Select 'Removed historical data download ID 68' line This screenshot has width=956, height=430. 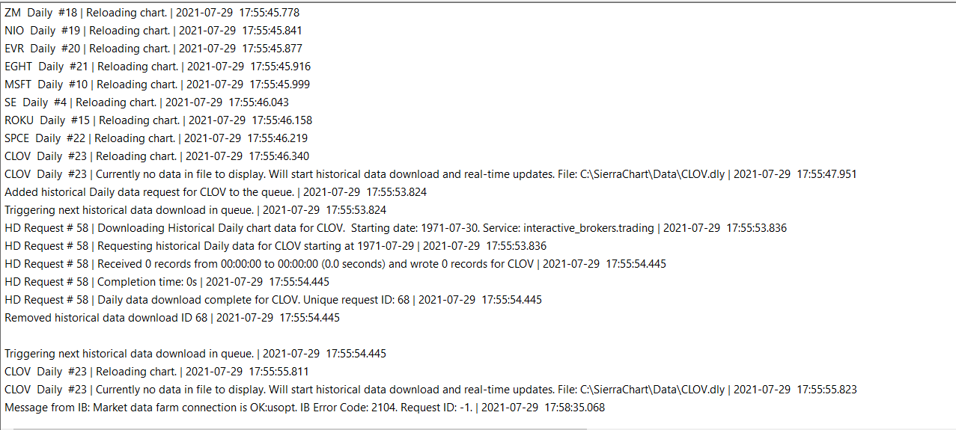pyautogui.click(x=172, y=318)
